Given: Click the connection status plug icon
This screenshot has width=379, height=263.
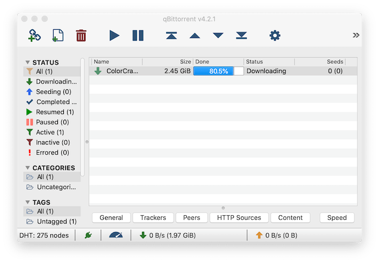Looking at the screenshot, I should (88, 235).
